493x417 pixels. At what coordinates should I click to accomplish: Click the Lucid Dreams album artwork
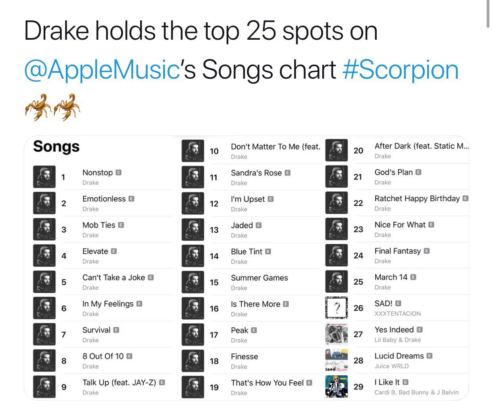tap(337, 360)
